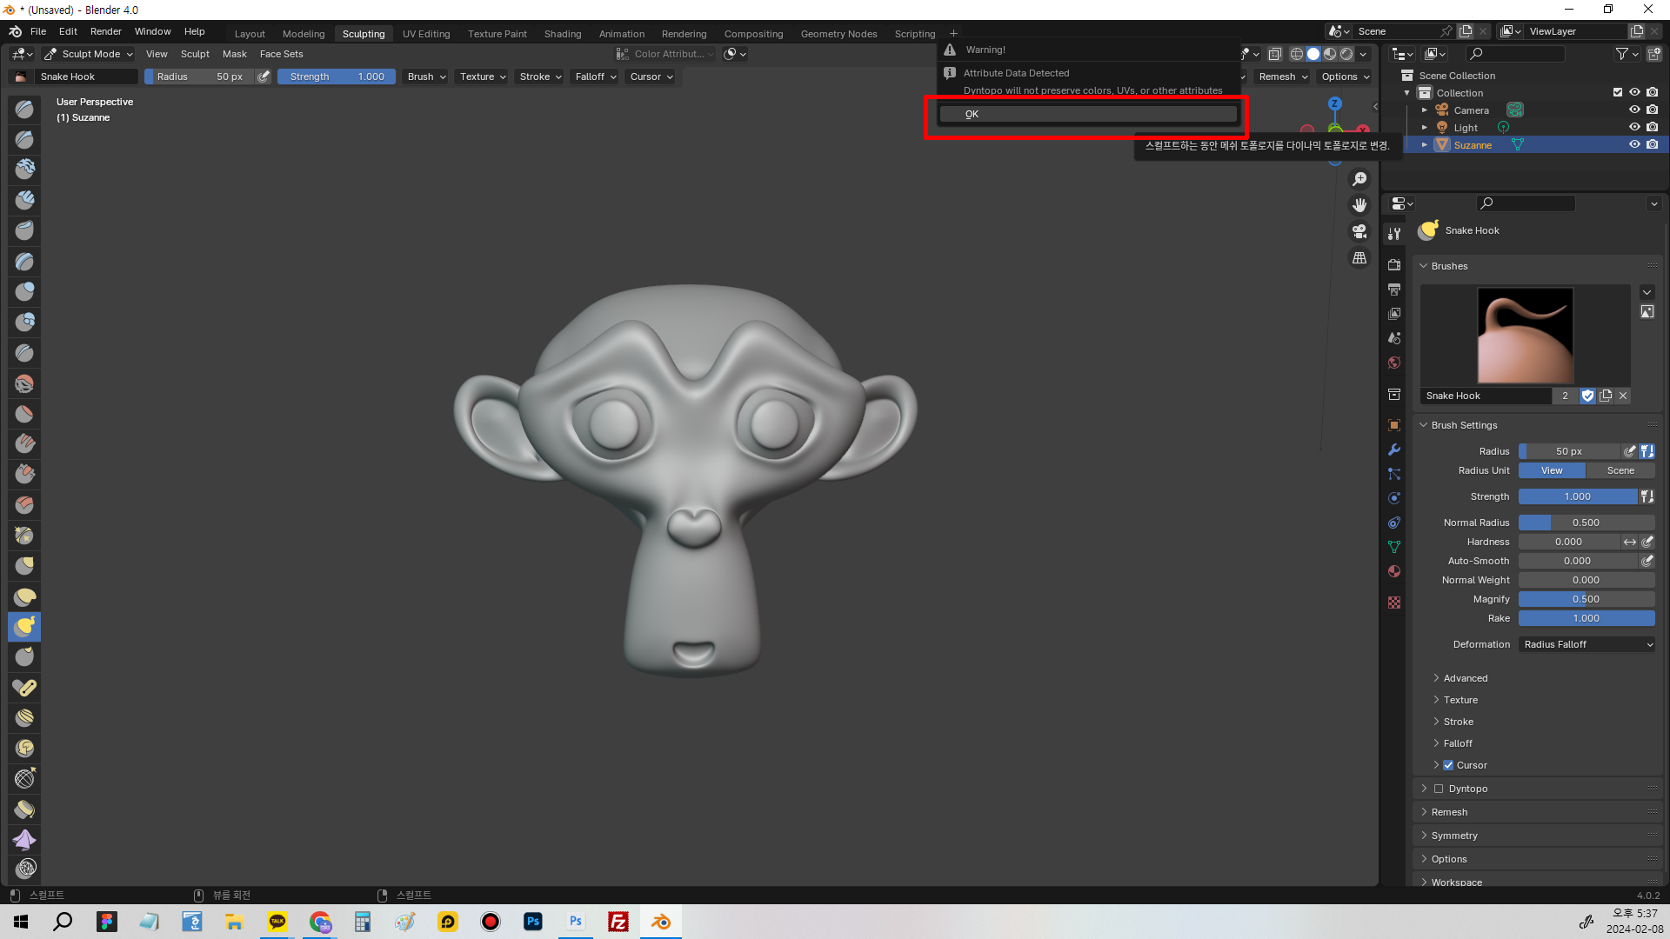Open the File menu

tap(38, 31)
